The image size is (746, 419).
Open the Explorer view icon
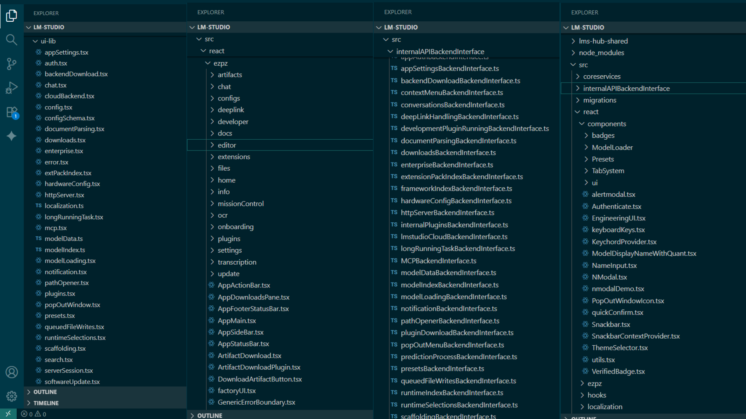12,16
